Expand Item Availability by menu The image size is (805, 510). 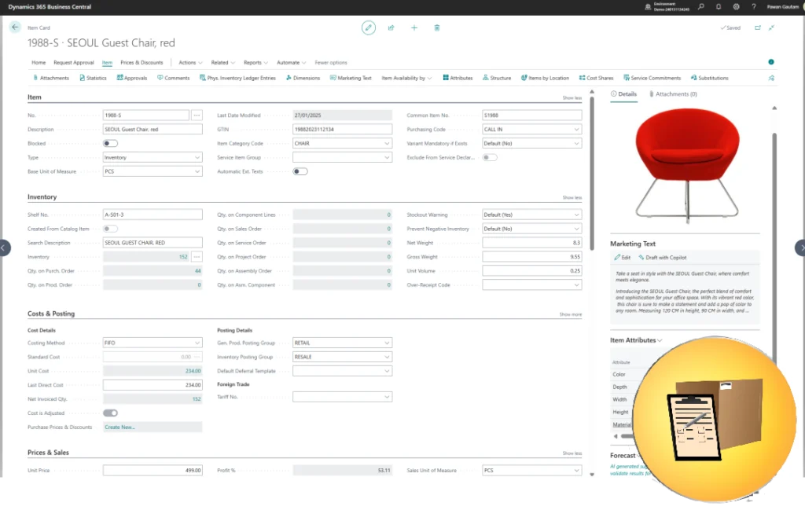point(406,78)
